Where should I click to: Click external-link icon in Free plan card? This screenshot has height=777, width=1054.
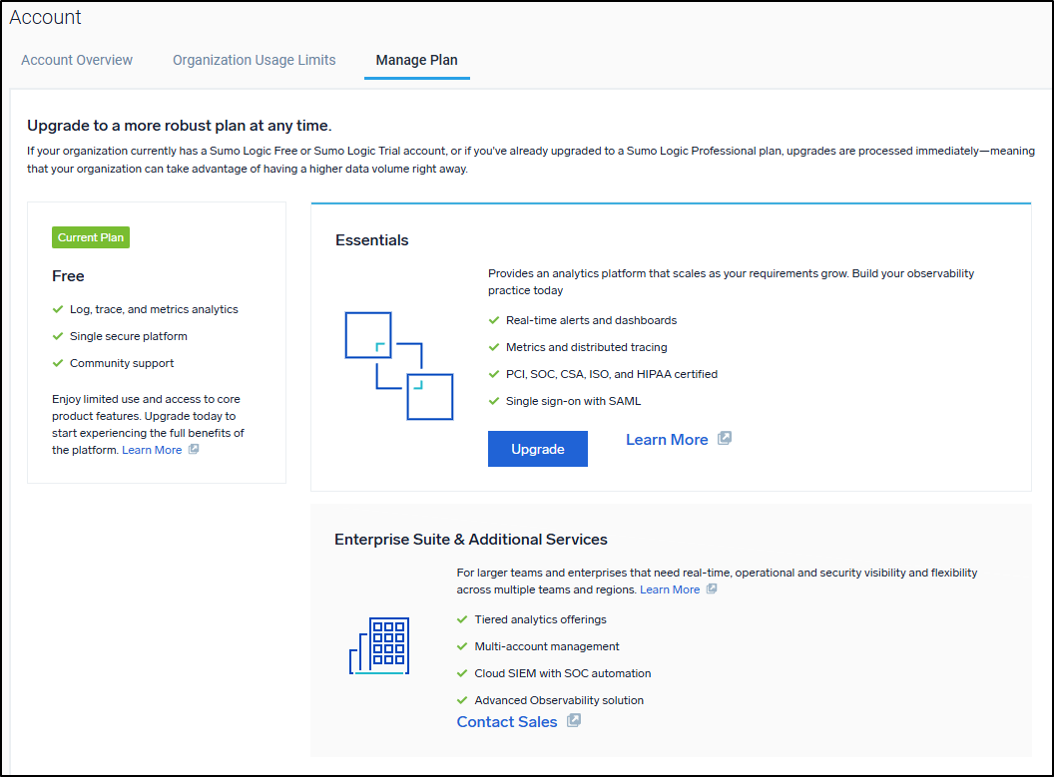[194, 449]
